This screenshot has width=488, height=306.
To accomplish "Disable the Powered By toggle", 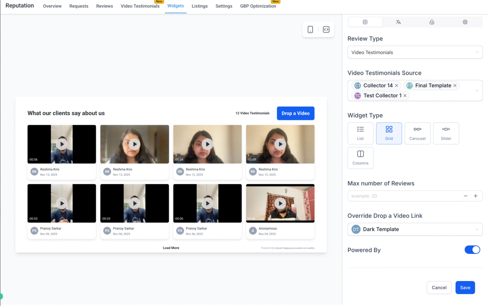I will [472, 249].
